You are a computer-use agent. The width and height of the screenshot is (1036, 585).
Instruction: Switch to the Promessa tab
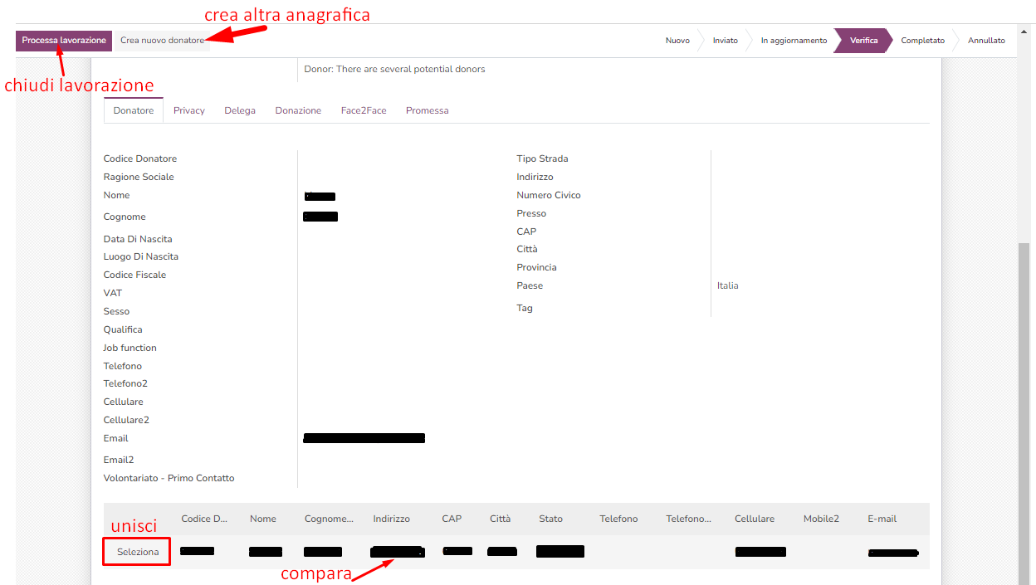[x=427, y=110]
